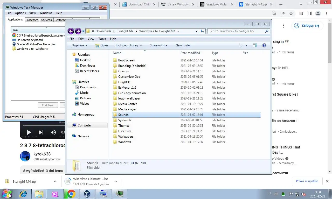Open the Explorer File menu
This screenshot has width=332, height=199.
[72, 39]
